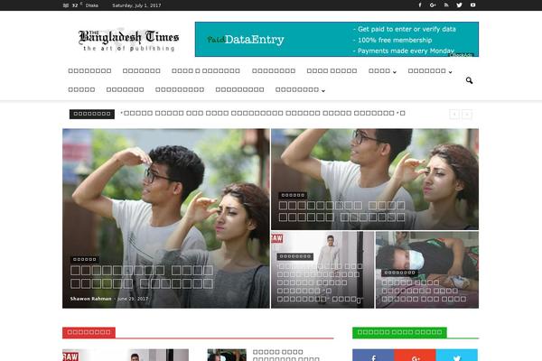
Task: Open the Twitter icon in the top bar
Action: coord(460,5)
